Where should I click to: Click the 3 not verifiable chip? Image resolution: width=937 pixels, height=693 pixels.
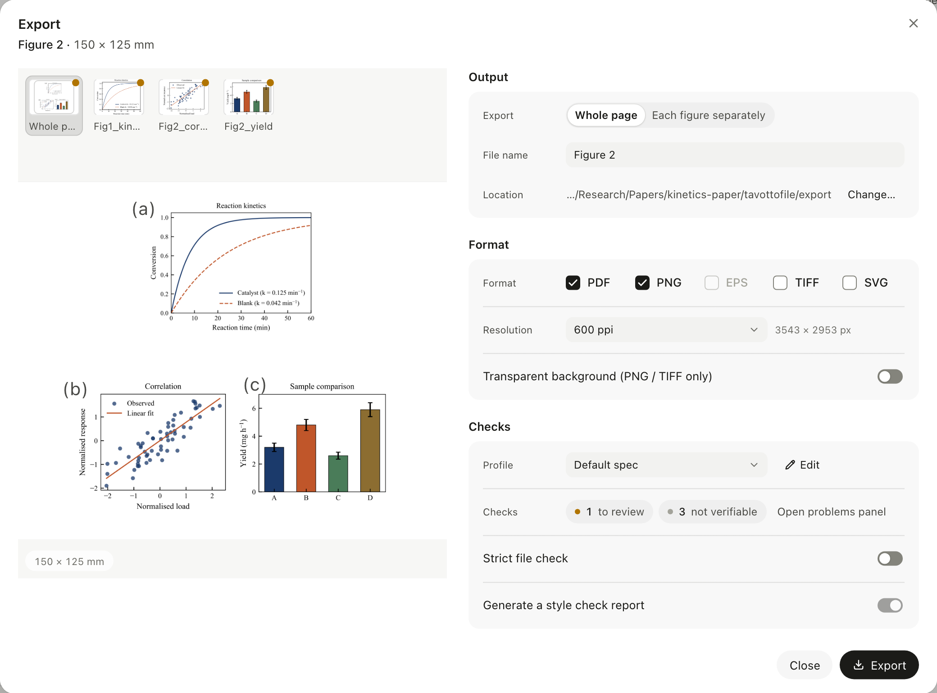pyautogui.click(x=712, y=512)
